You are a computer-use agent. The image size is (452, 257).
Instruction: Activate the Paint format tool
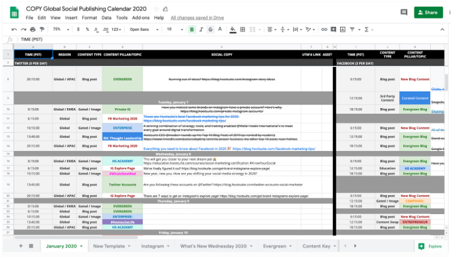42,29
